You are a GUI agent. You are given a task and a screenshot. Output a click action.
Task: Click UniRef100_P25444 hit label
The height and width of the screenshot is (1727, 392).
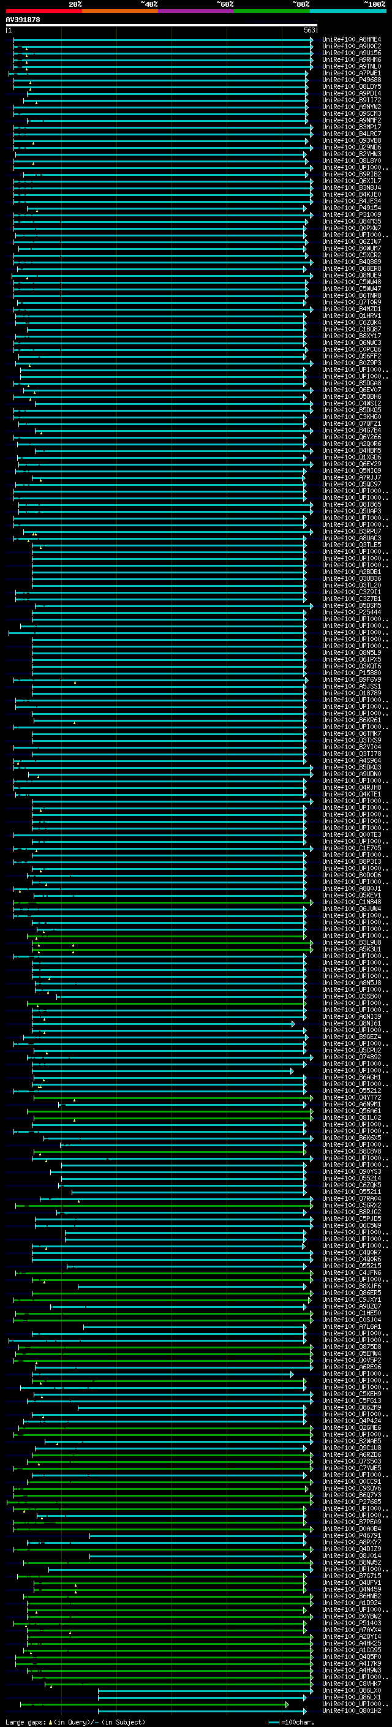352,612
